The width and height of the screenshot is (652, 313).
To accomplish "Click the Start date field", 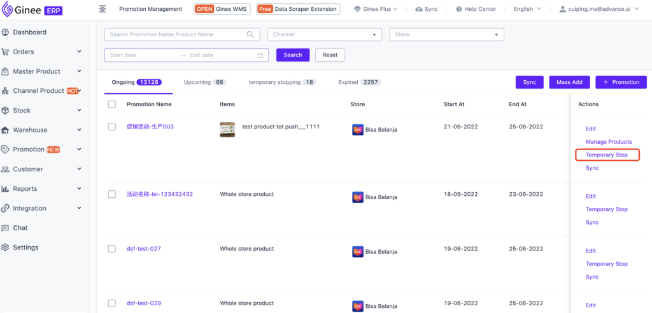I will 141,55.
